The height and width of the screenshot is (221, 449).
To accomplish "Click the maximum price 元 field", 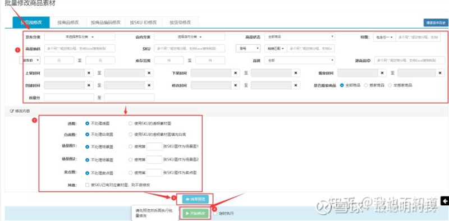I will point(100,60).
